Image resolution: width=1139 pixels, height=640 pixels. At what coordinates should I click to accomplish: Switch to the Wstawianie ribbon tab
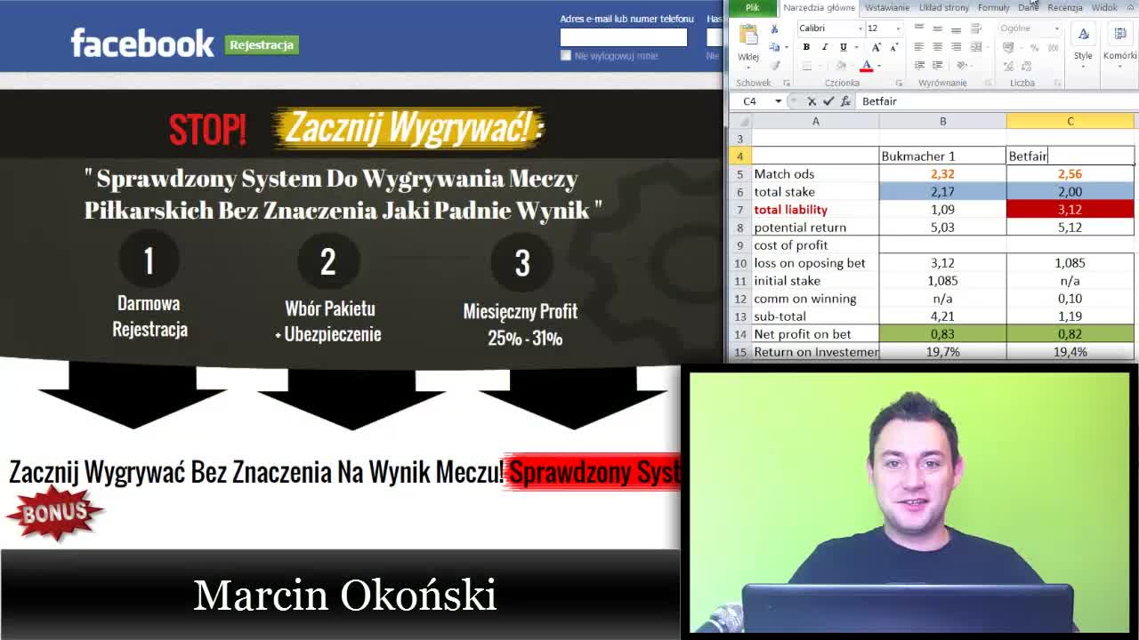(886, 8)
